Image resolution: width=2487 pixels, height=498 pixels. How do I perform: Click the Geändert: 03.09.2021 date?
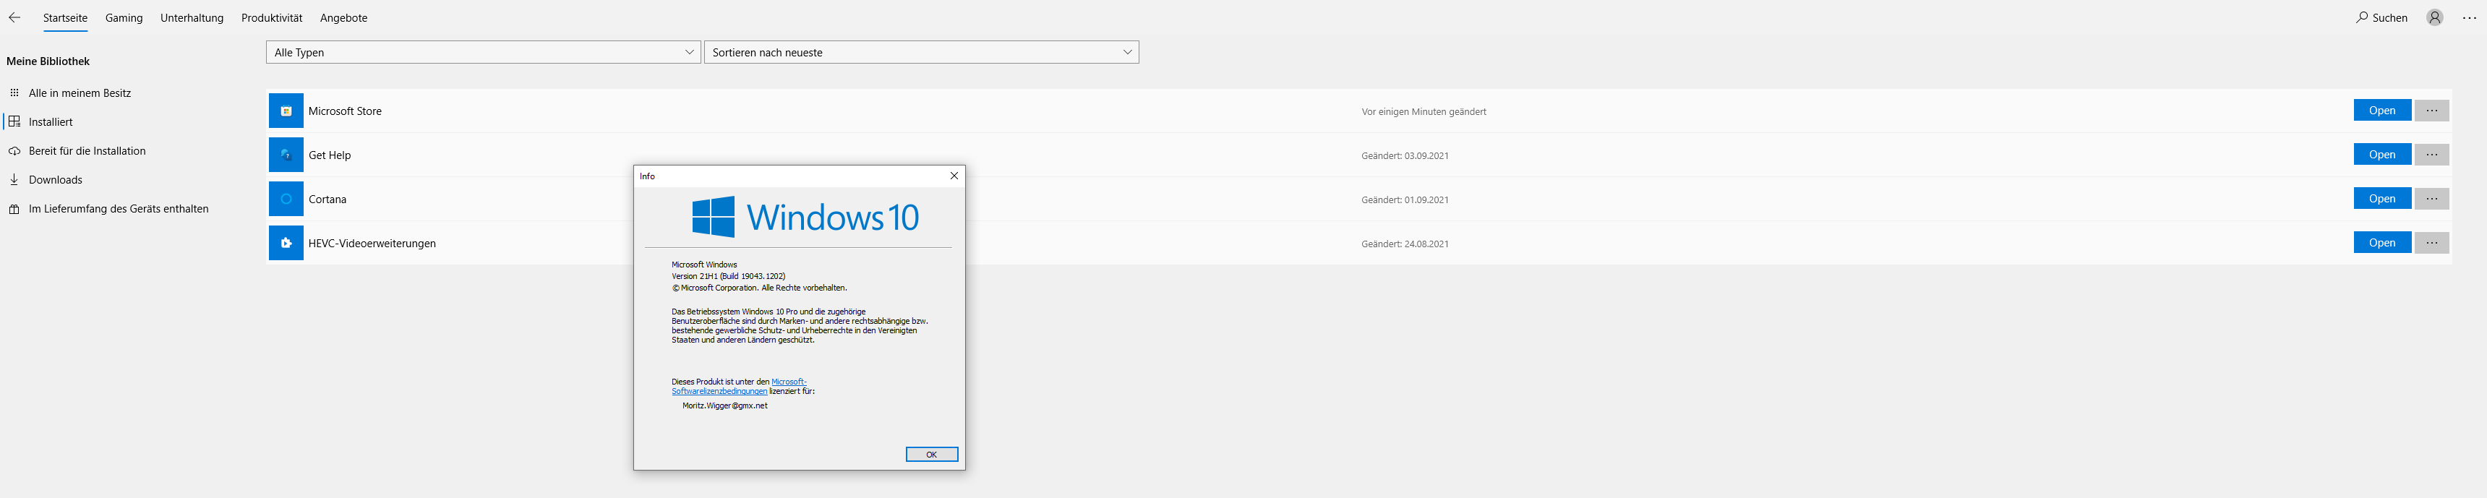tap(1405, 155)
